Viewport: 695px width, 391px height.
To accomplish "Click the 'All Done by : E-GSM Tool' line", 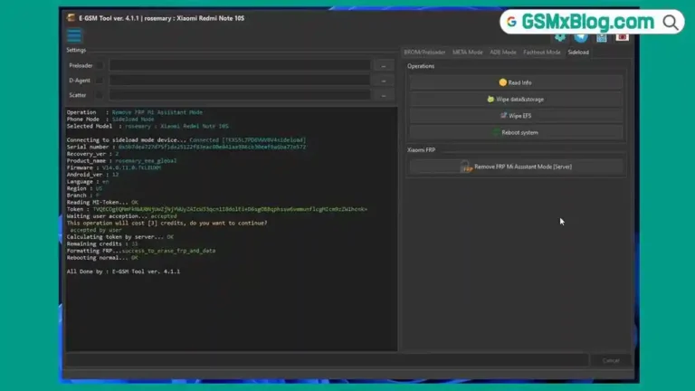I will [x=123, y=272].
